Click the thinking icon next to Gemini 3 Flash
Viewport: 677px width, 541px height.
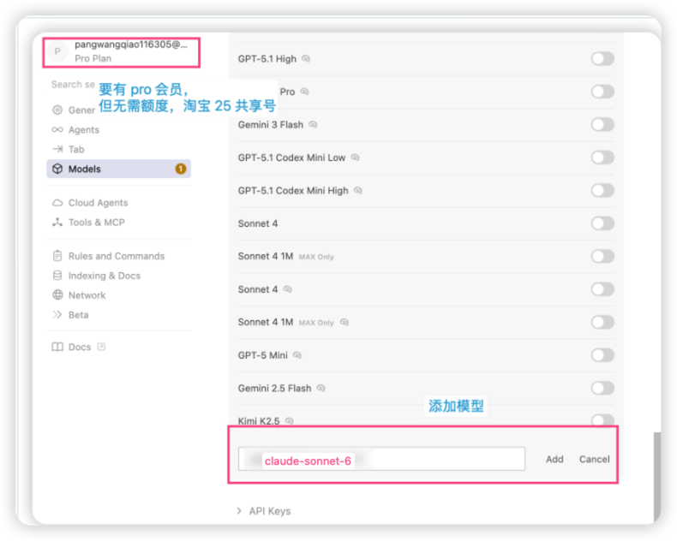(x=313, y=125)
